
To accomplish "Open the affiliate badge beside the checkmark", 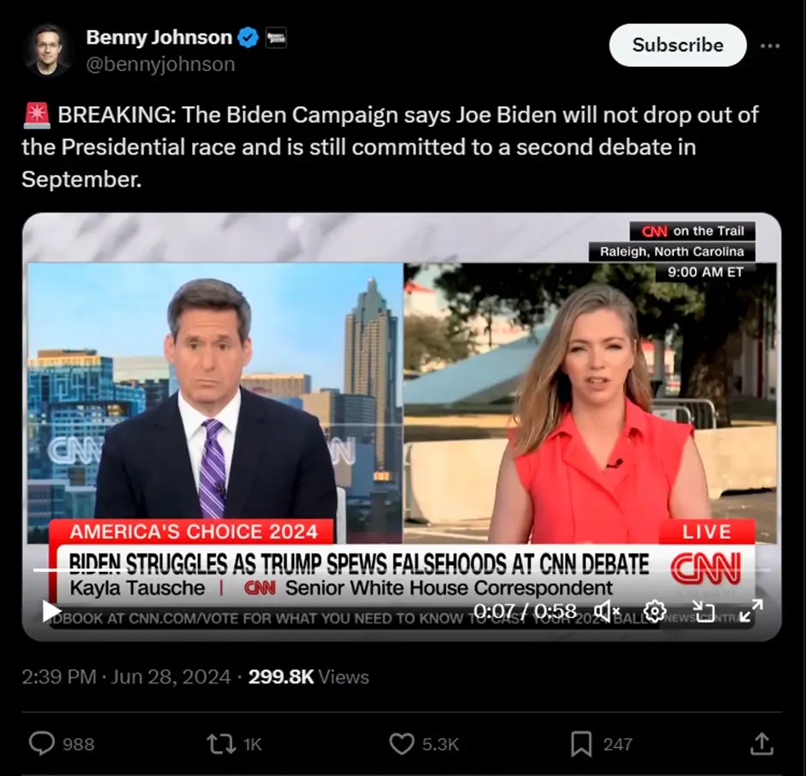I will click(x=276, y=38).
